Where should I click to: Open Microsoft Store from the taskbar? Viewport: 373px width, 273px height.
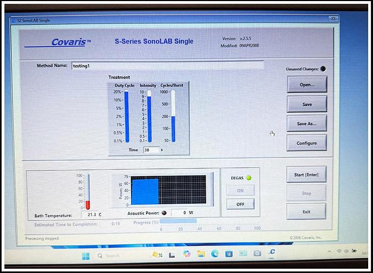pyautogui.click(x=229, y=254)
